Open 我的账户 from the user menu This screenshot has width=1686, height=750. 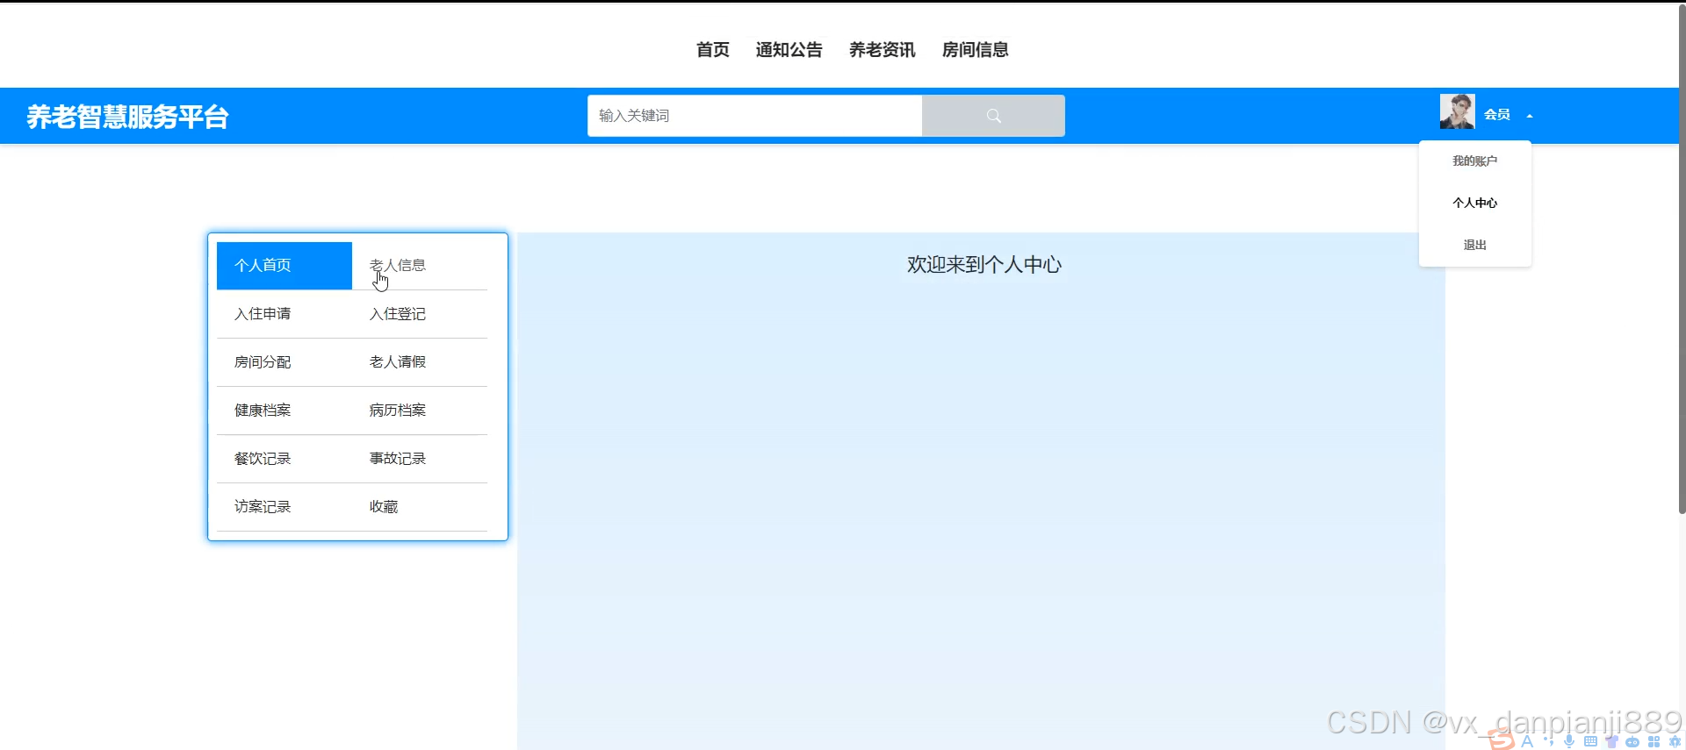tap(1474, 161)
